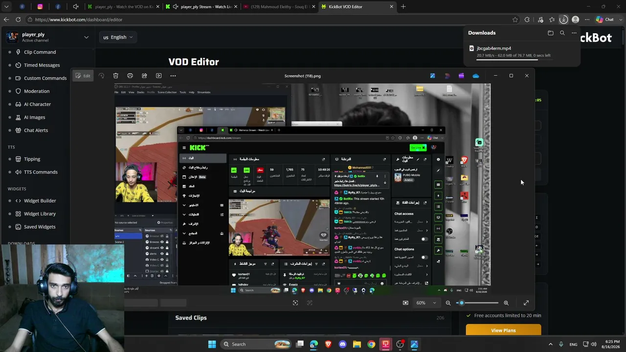Zoom in the photo with plus magnifier
Screen dimensions: 626x352
[x=506, y=303]
